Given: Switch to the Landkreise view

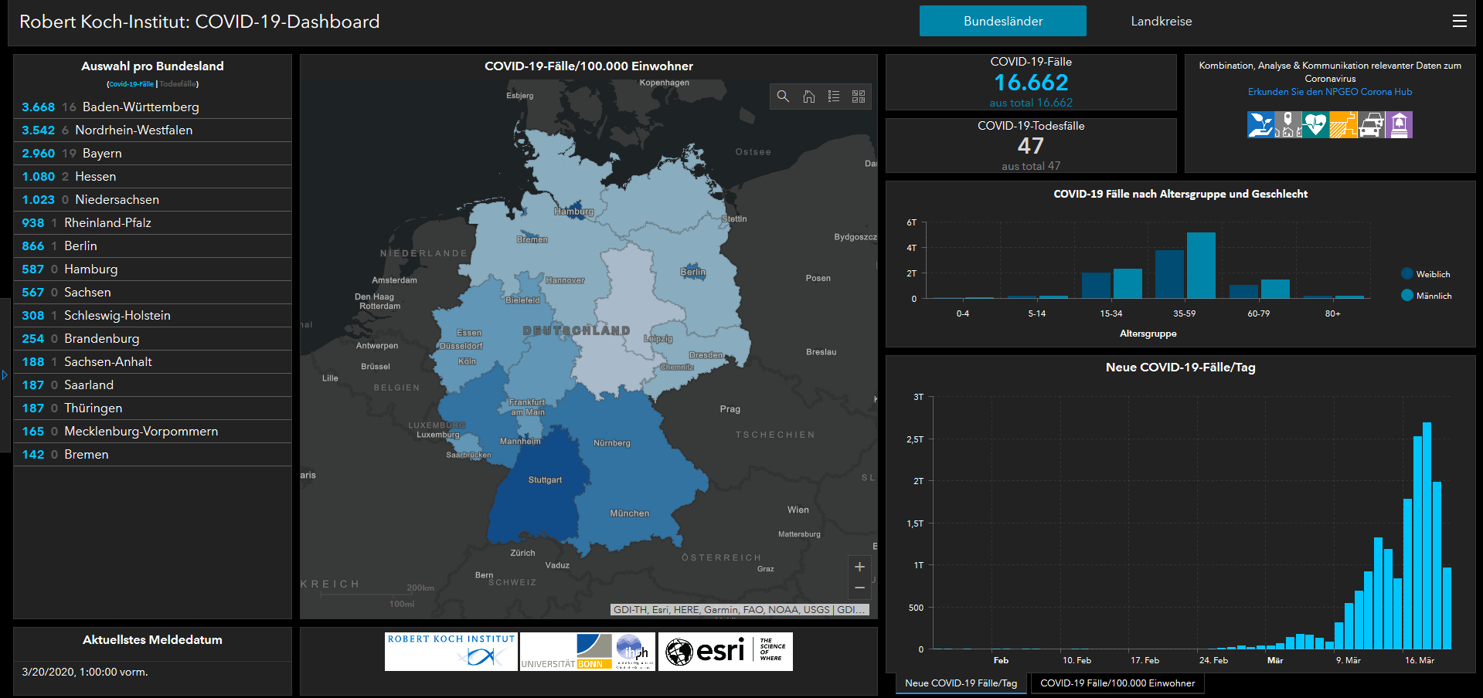Looking at the screenshot, I should tap(1161, 21).
